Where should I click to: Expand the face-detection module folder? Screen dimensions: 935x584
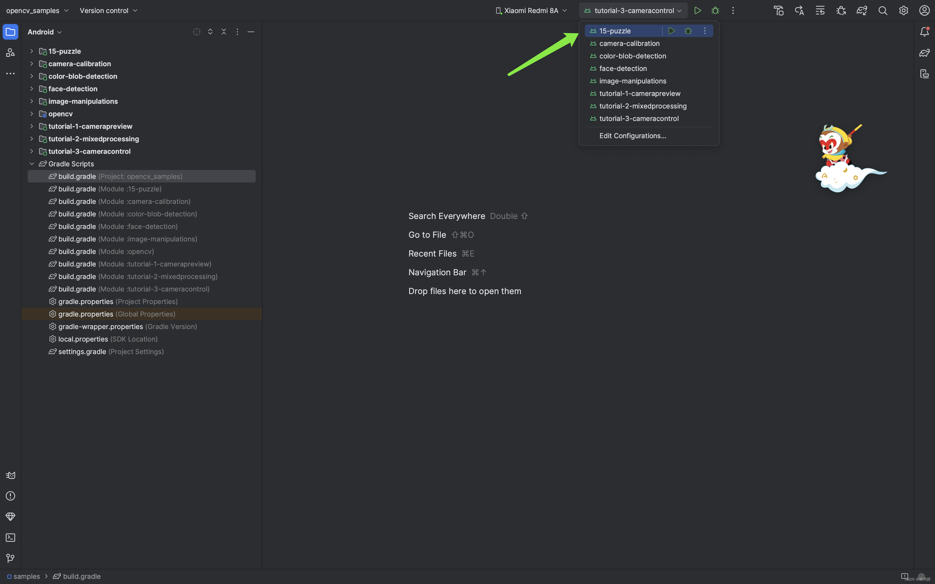32,89
